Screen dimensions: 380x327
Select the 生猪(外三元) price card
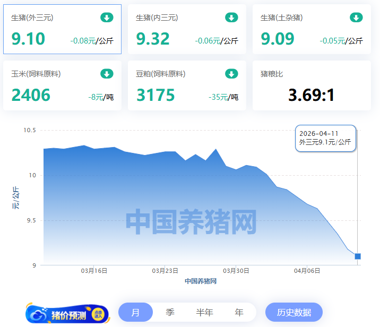(62, 30)
